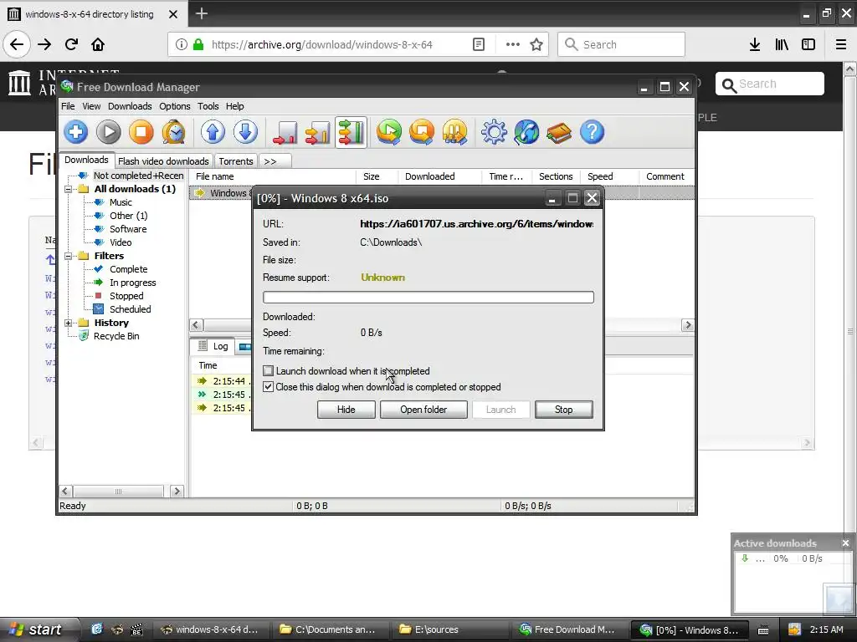The width and height of the screenshot is (857, 642).
Task: Select the In progress filter
Action: (132, 283)
